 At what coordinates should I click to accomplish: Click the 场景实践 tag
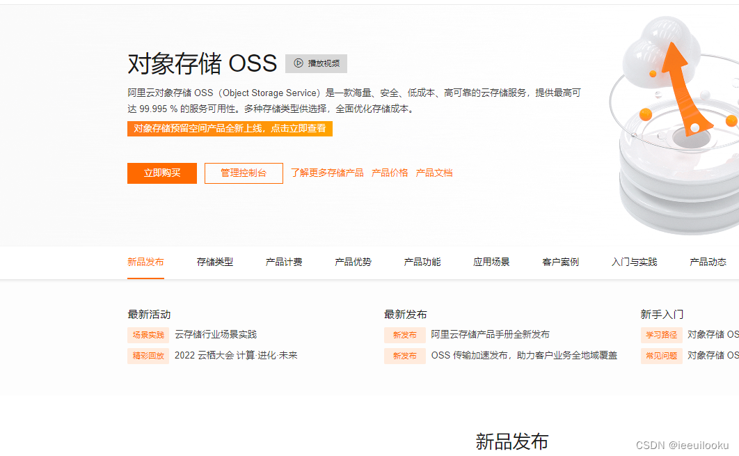[148, 336]
